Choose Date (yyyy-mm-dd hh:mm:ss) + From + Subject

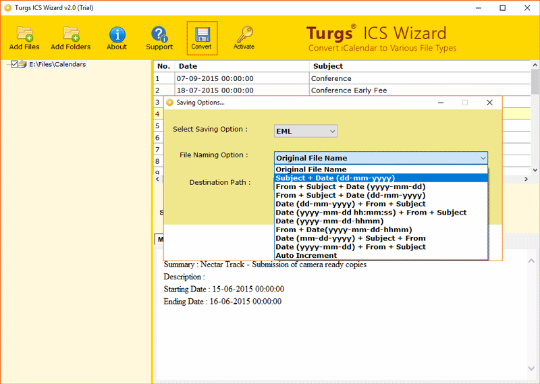point(381,213)
